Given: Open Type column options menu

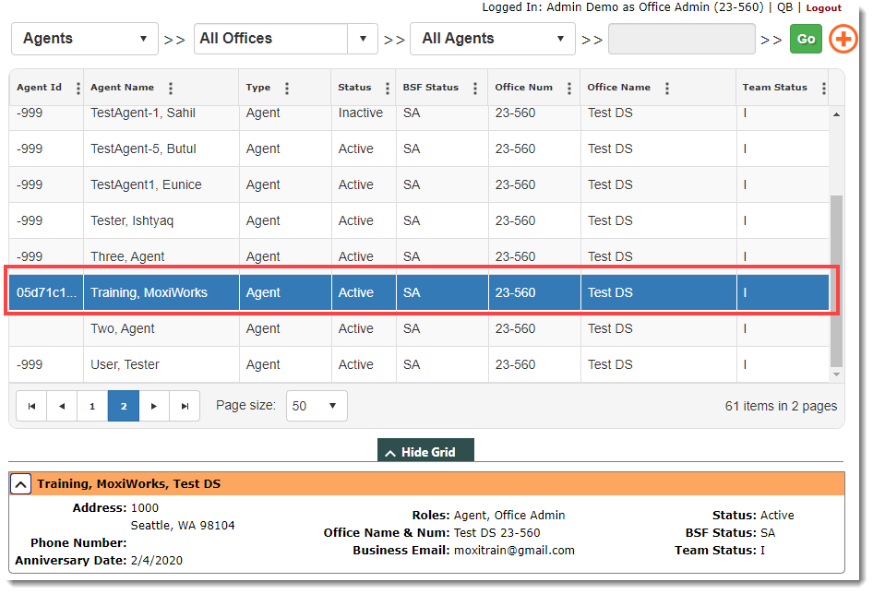Looking at the screenshot, I should click(287, 89).
